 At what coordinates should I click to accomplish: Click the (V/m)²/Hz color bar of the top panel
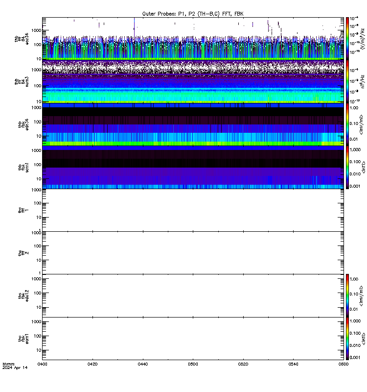pos(347,39)
